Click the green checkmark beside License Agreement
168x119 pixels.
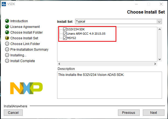click(x=7, y=27)
